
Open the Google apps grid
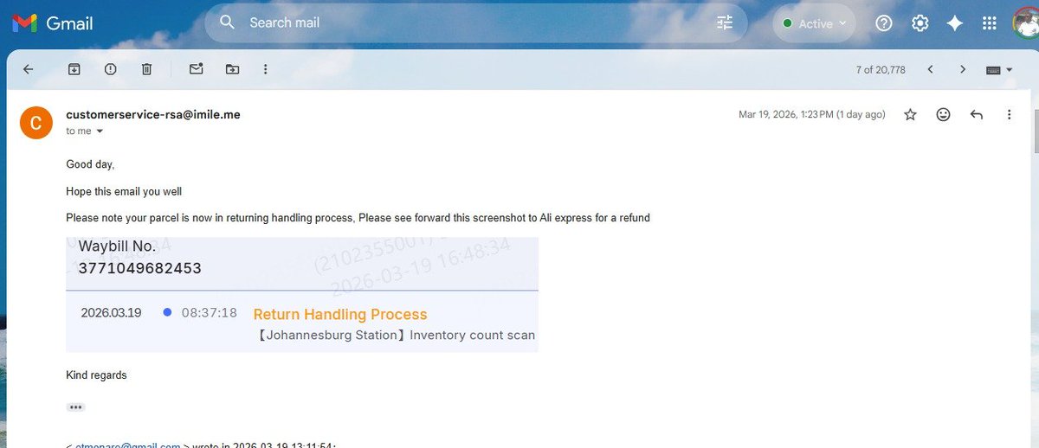pos(989,23)
